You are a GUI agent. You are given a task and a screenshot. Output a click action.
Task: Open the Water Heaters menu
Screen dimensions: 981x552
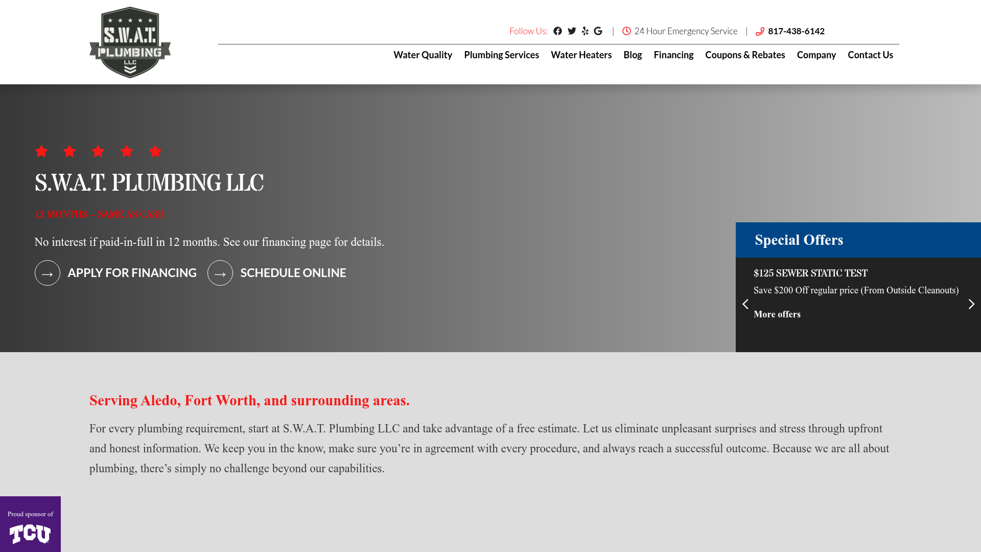coord(581,55)
